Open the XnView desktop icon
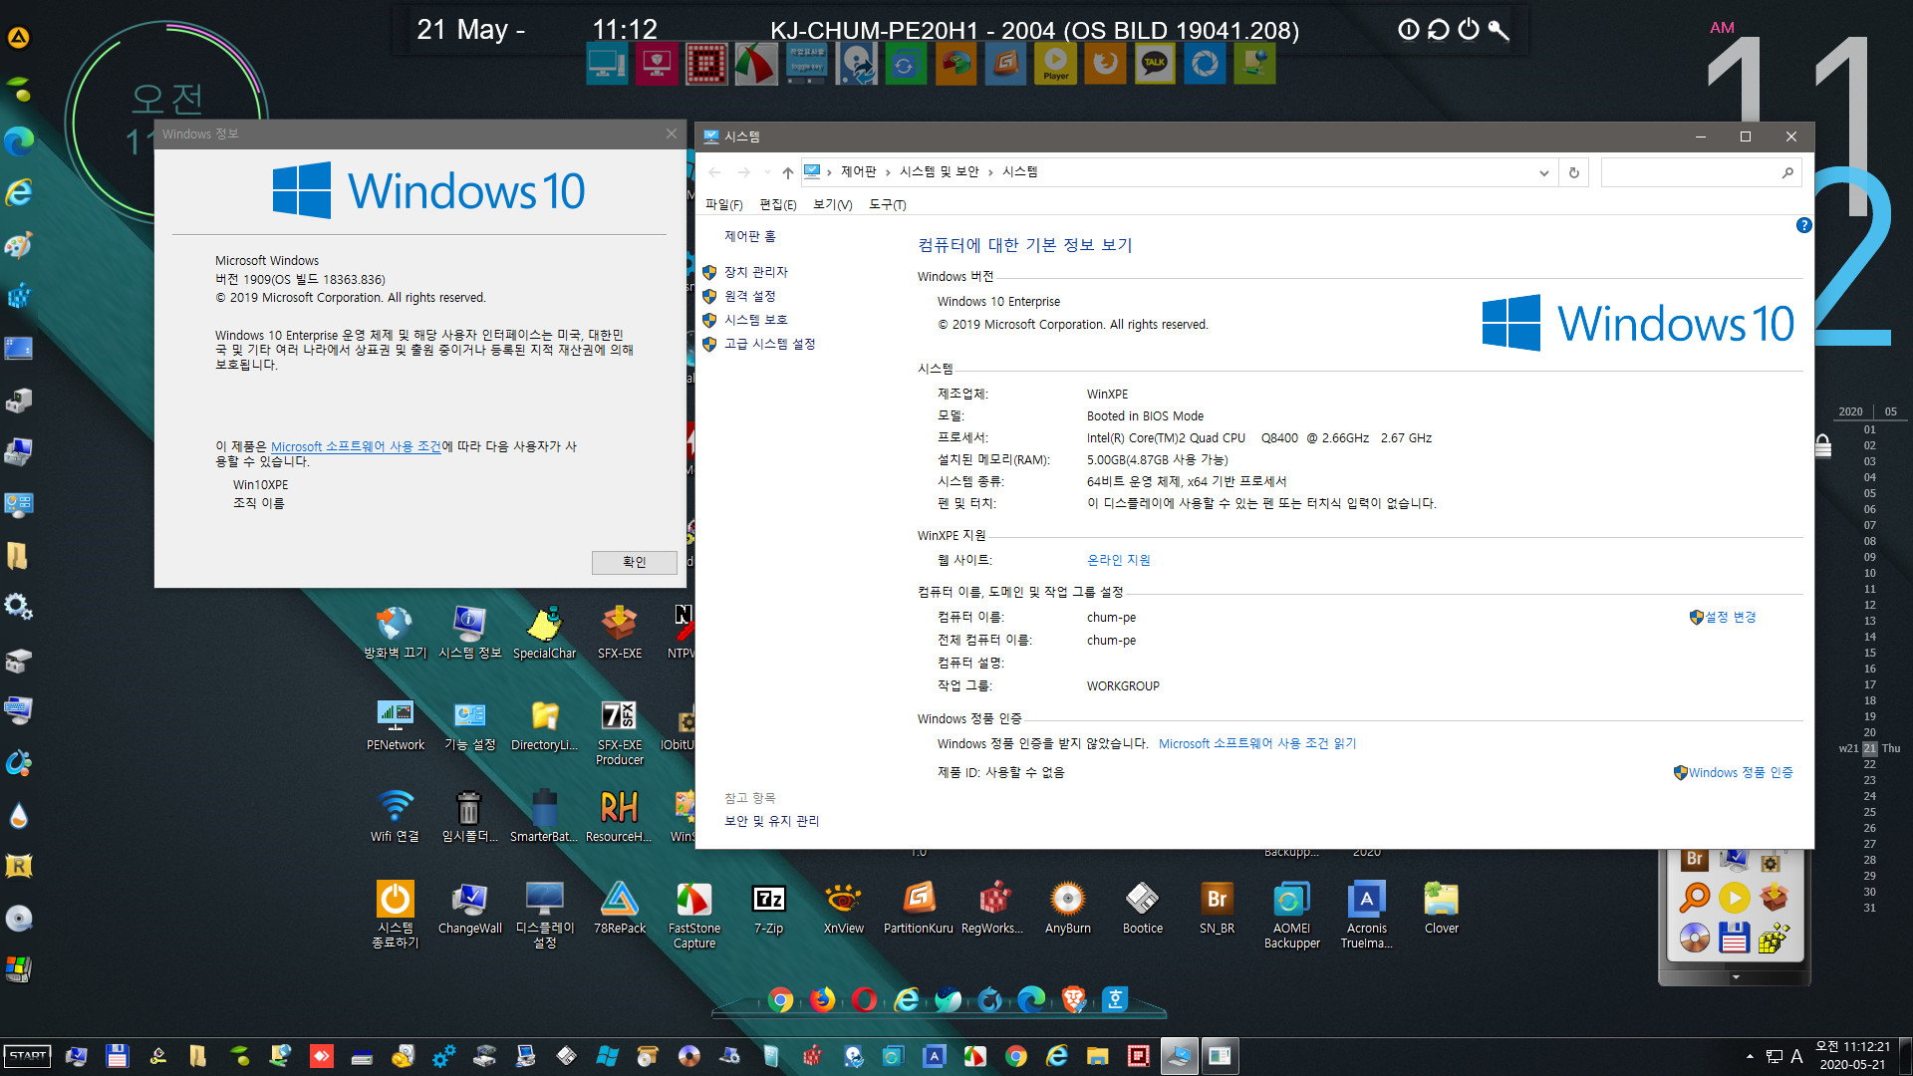The image size is (1913, 1076). pos(843,908)
